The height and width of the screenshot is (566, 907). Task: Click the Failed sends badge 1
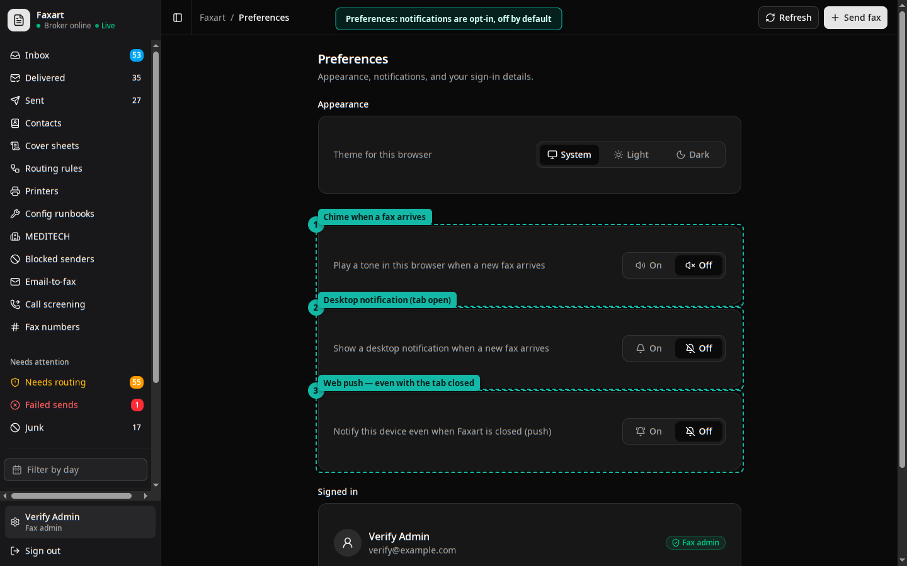click(x=137, y=405)
